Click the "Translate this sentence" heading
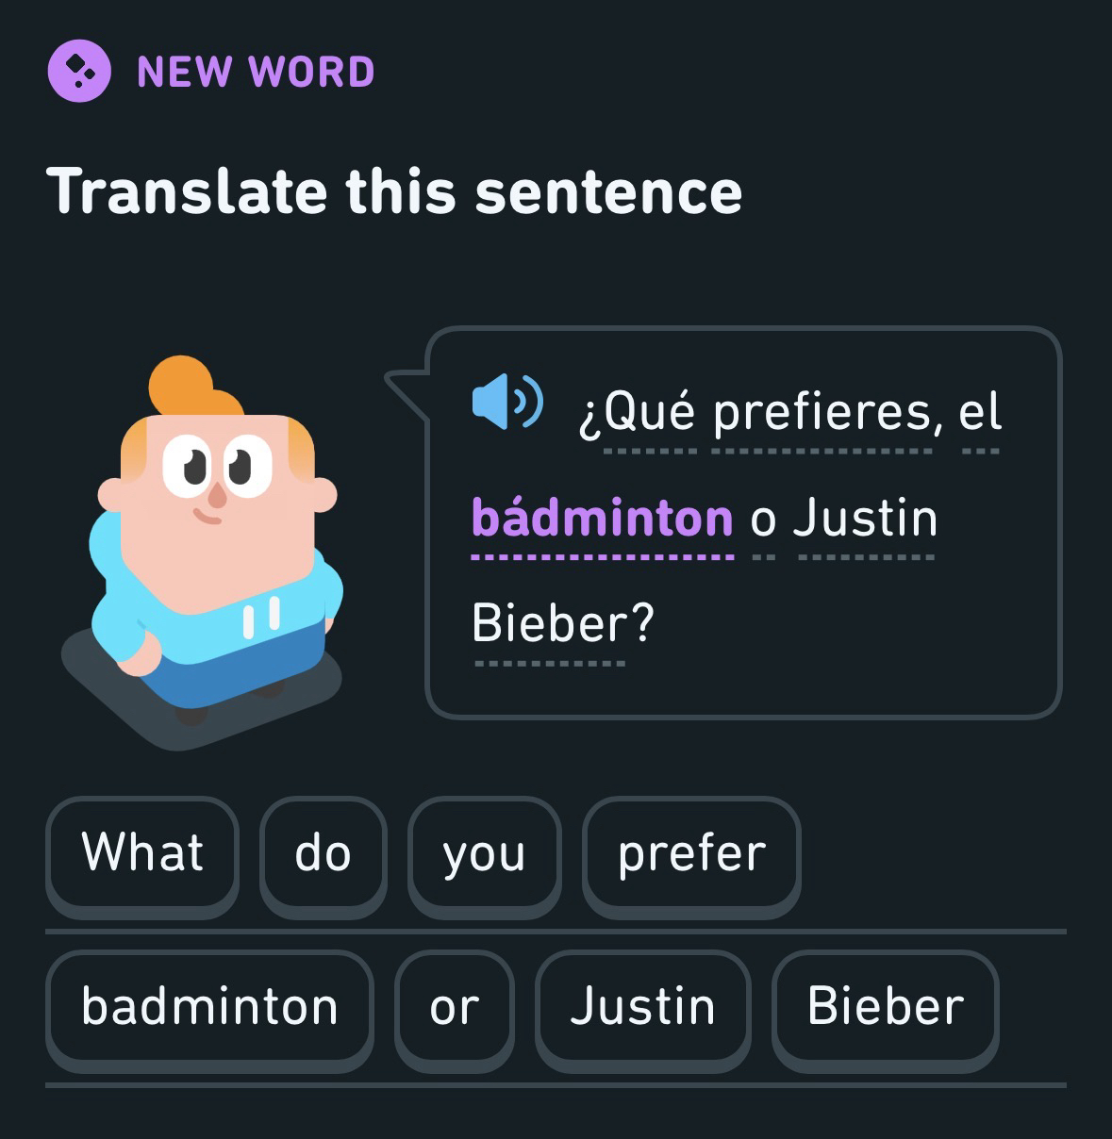This screenshot has width=1112, height=1139. tap(394, 191)
